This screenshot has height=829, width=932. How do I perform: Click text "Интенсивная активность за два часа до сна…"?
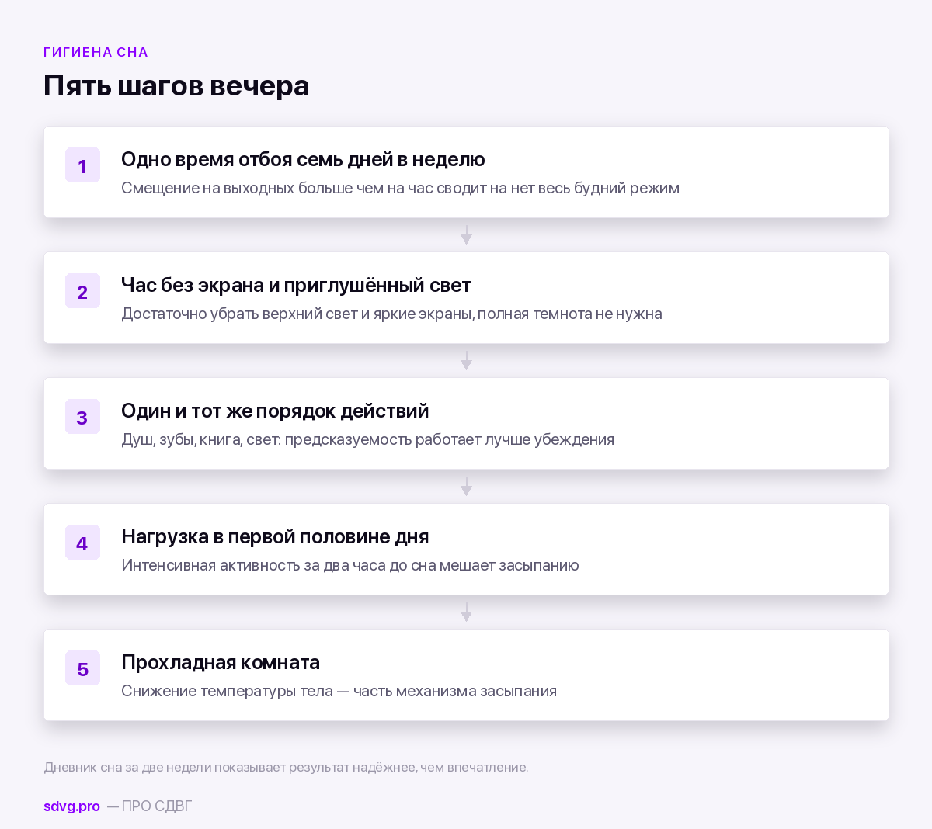coord(350,565)
